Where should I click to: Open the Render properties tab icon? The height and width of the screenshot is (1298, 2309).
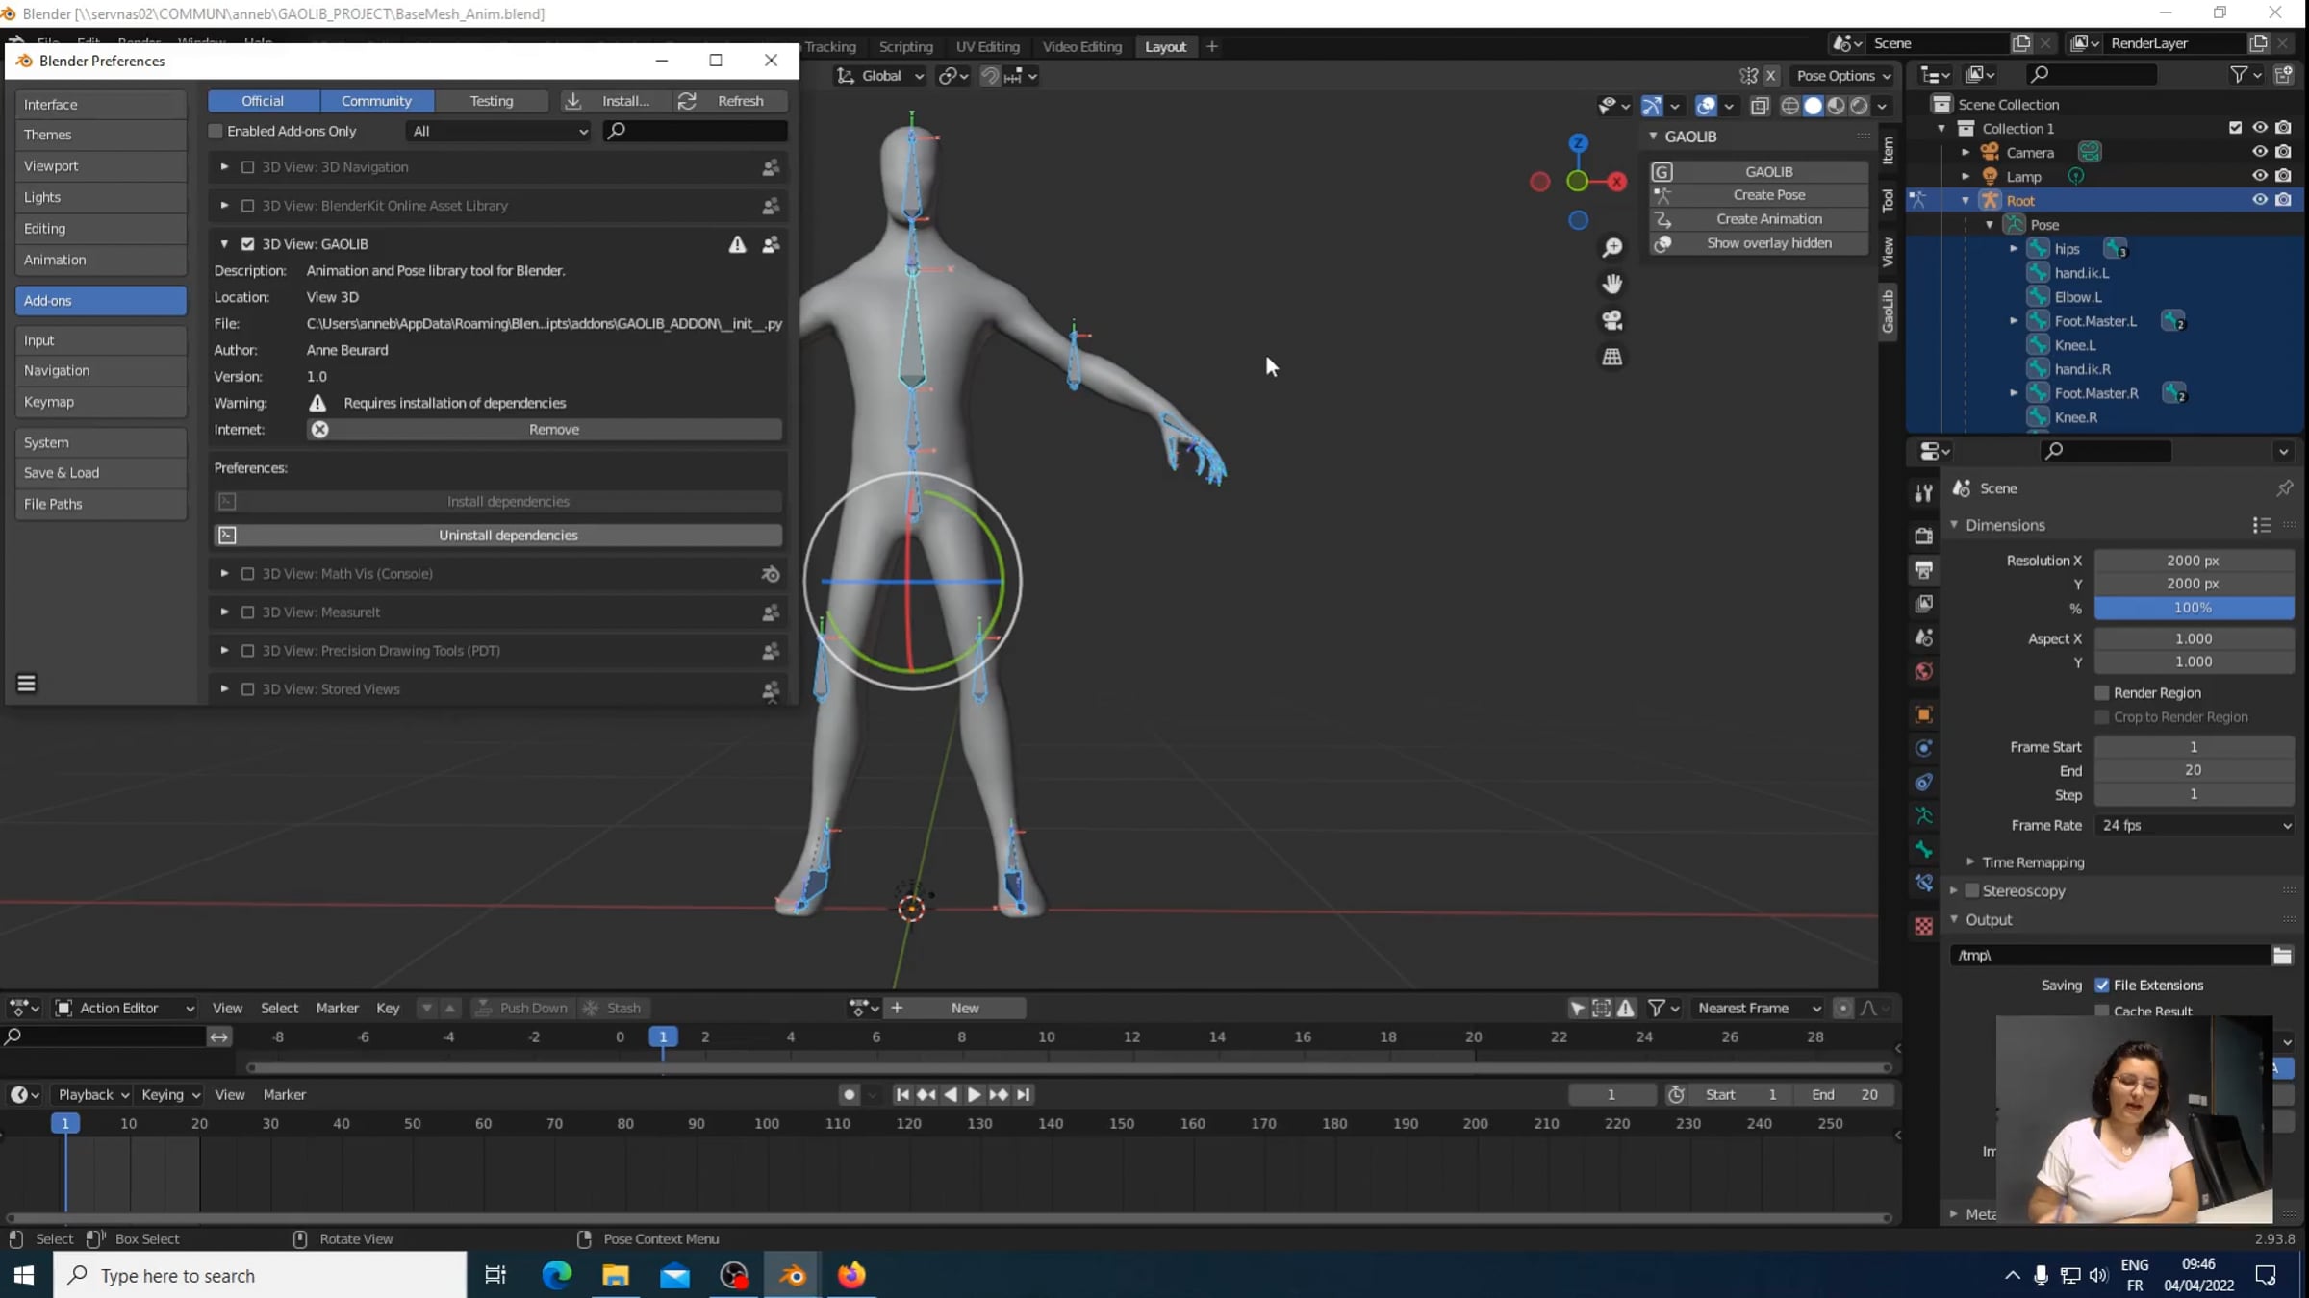click(1923, 536)
